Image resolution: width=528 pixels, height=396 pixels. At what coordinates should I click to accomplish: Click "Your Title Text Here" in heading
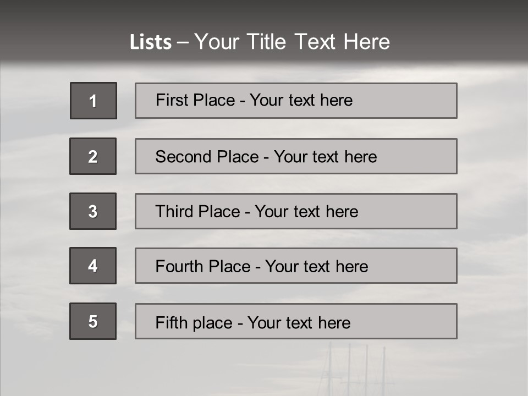(292, 42)
